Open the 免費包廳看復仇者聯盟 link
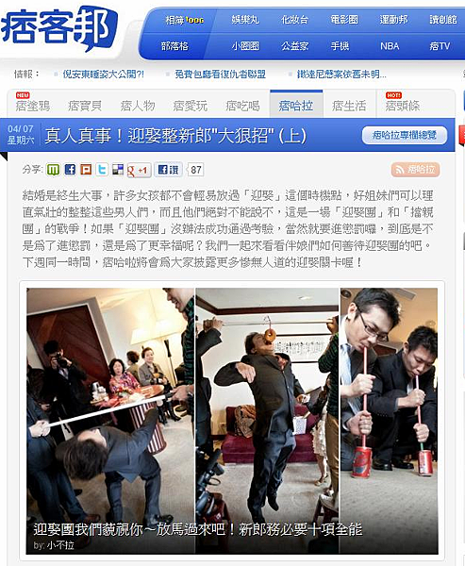465x566 pixels. [220, 75]
